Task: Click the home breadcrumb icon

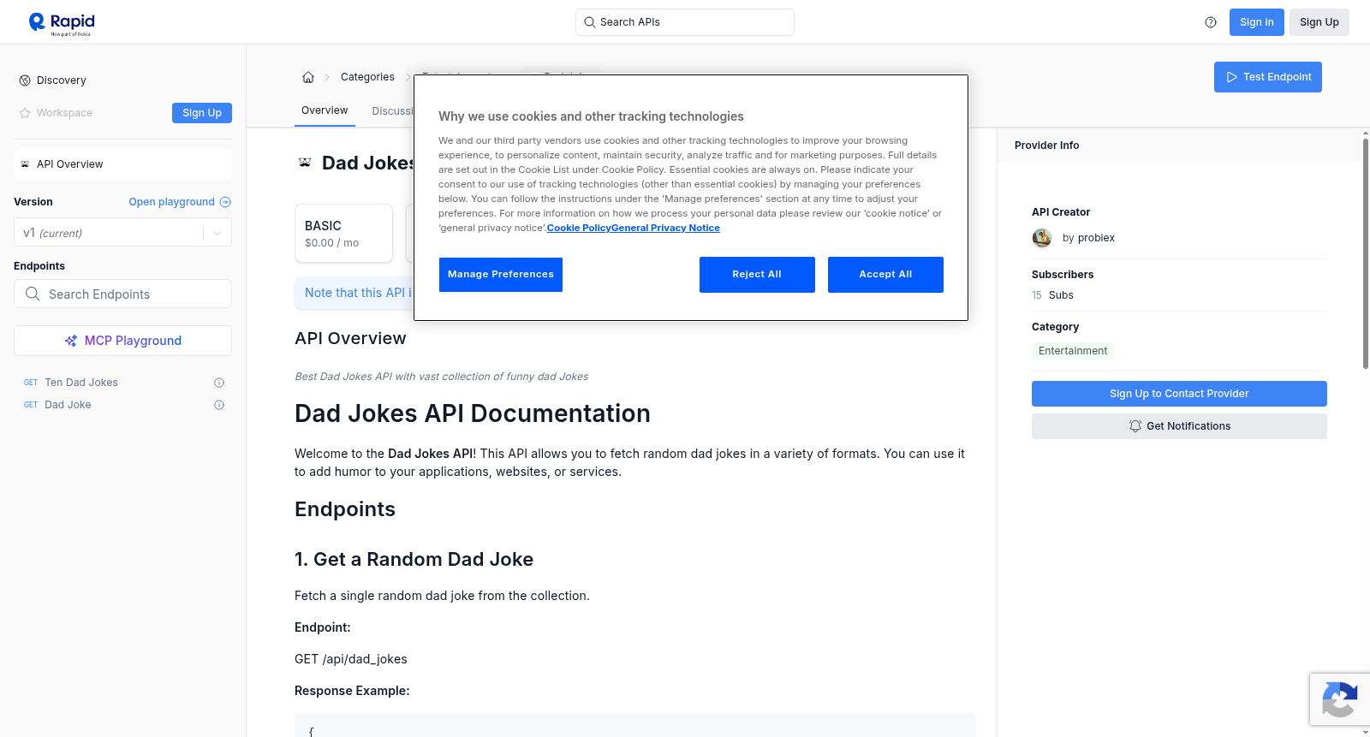Action: (x=308, y=77)
